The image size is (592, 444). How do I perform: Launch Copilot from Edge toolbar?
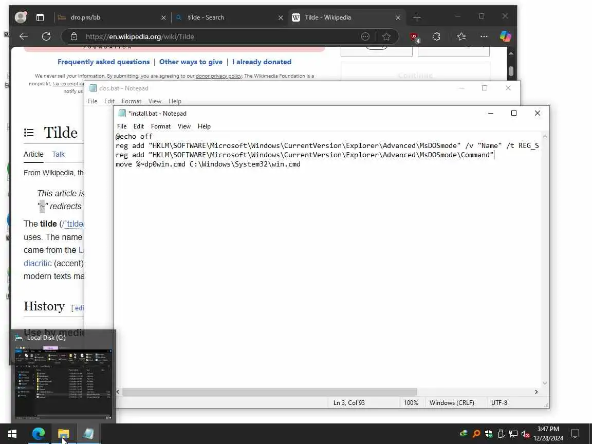pos(505,36)
